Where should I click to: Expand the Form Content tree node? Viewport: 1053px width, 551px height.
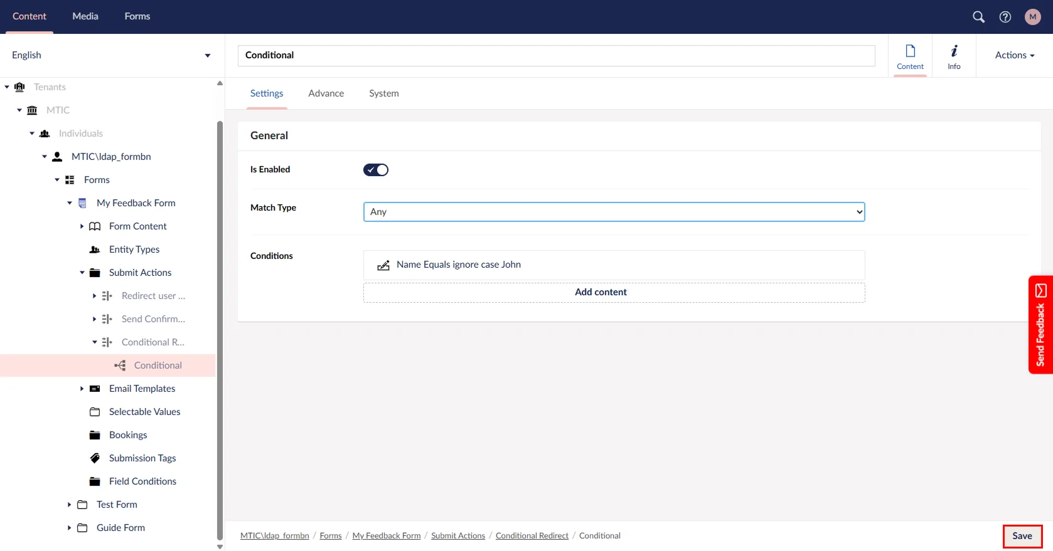point(82,226)
